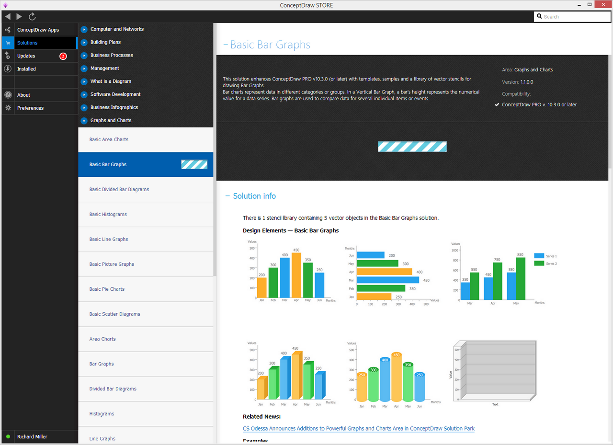The height and width of the screenshot is (445, 613).
Task: Click the cylinder bar graph thumbnail
Action: pyautogui.click(x=394, y=374)
